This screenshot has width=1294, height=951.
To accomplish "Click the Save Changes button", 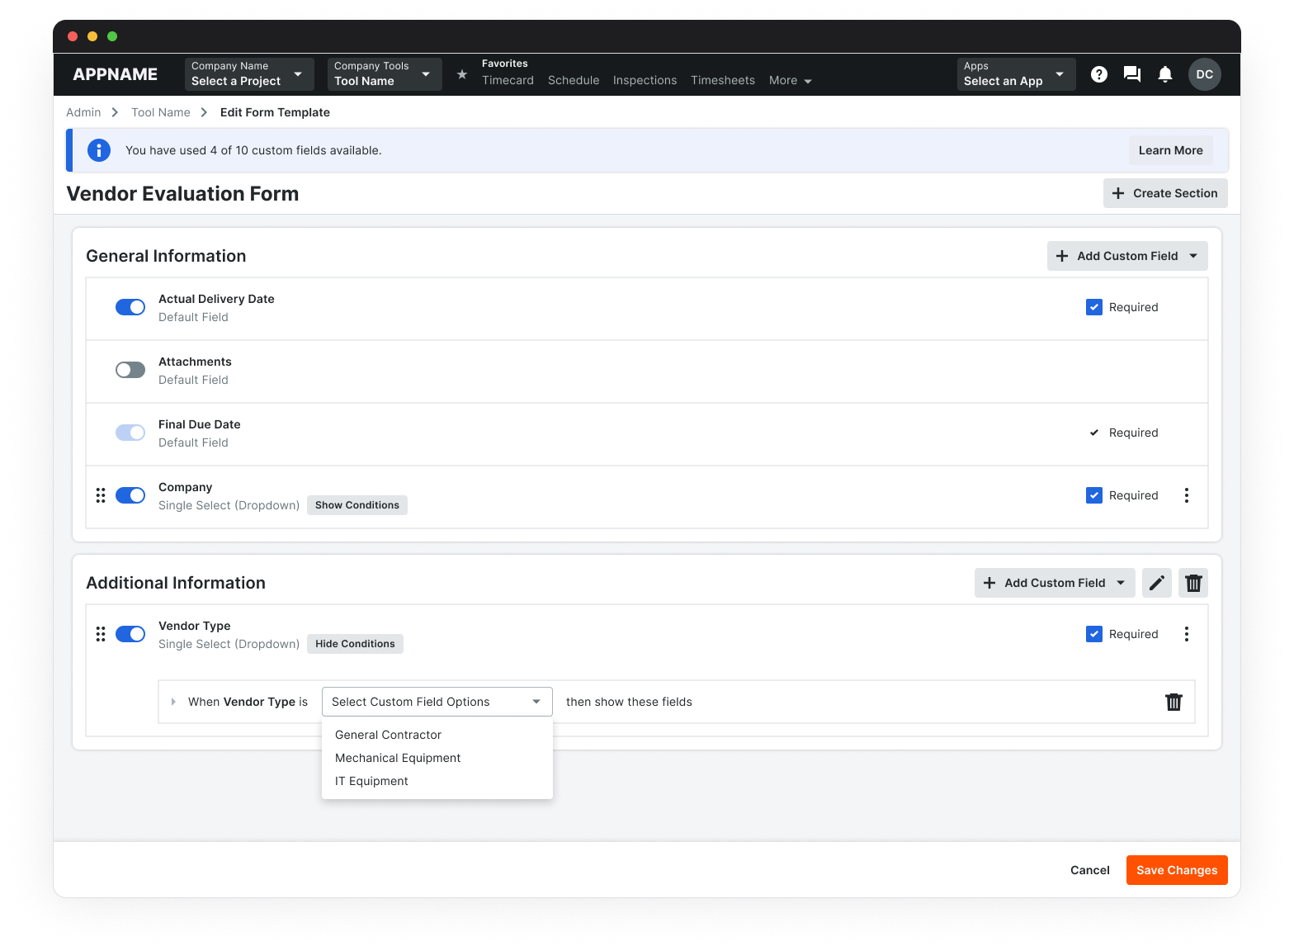I will pyautogui.click(x=1176, y=870).
